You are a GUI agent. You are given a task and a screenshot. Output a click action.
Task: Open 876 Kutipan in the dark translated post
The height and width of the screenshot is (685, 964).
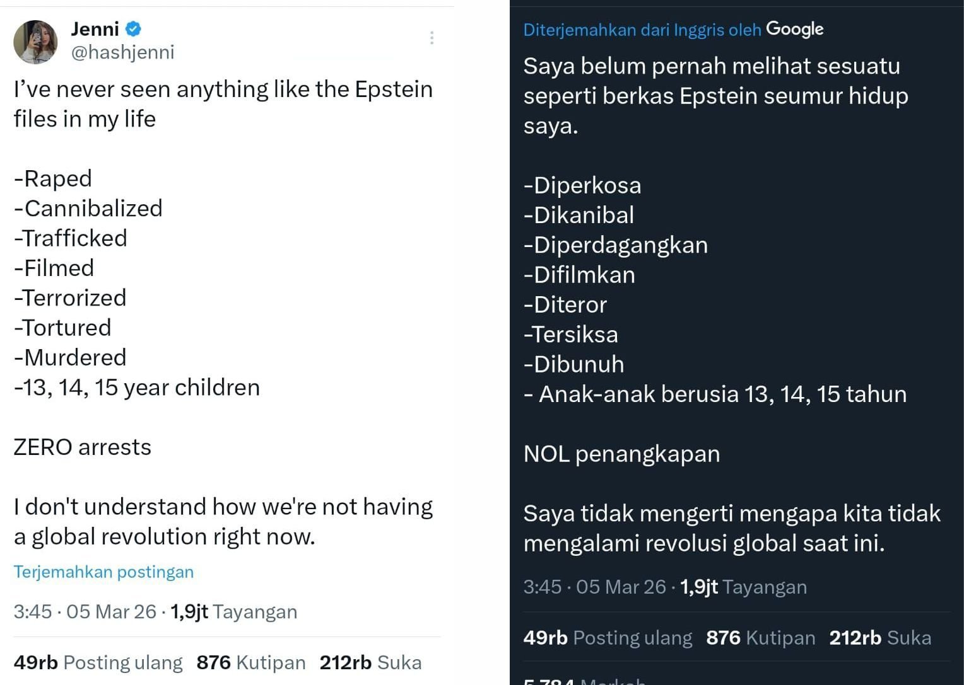pyautogui.click(x=761, y=638)
